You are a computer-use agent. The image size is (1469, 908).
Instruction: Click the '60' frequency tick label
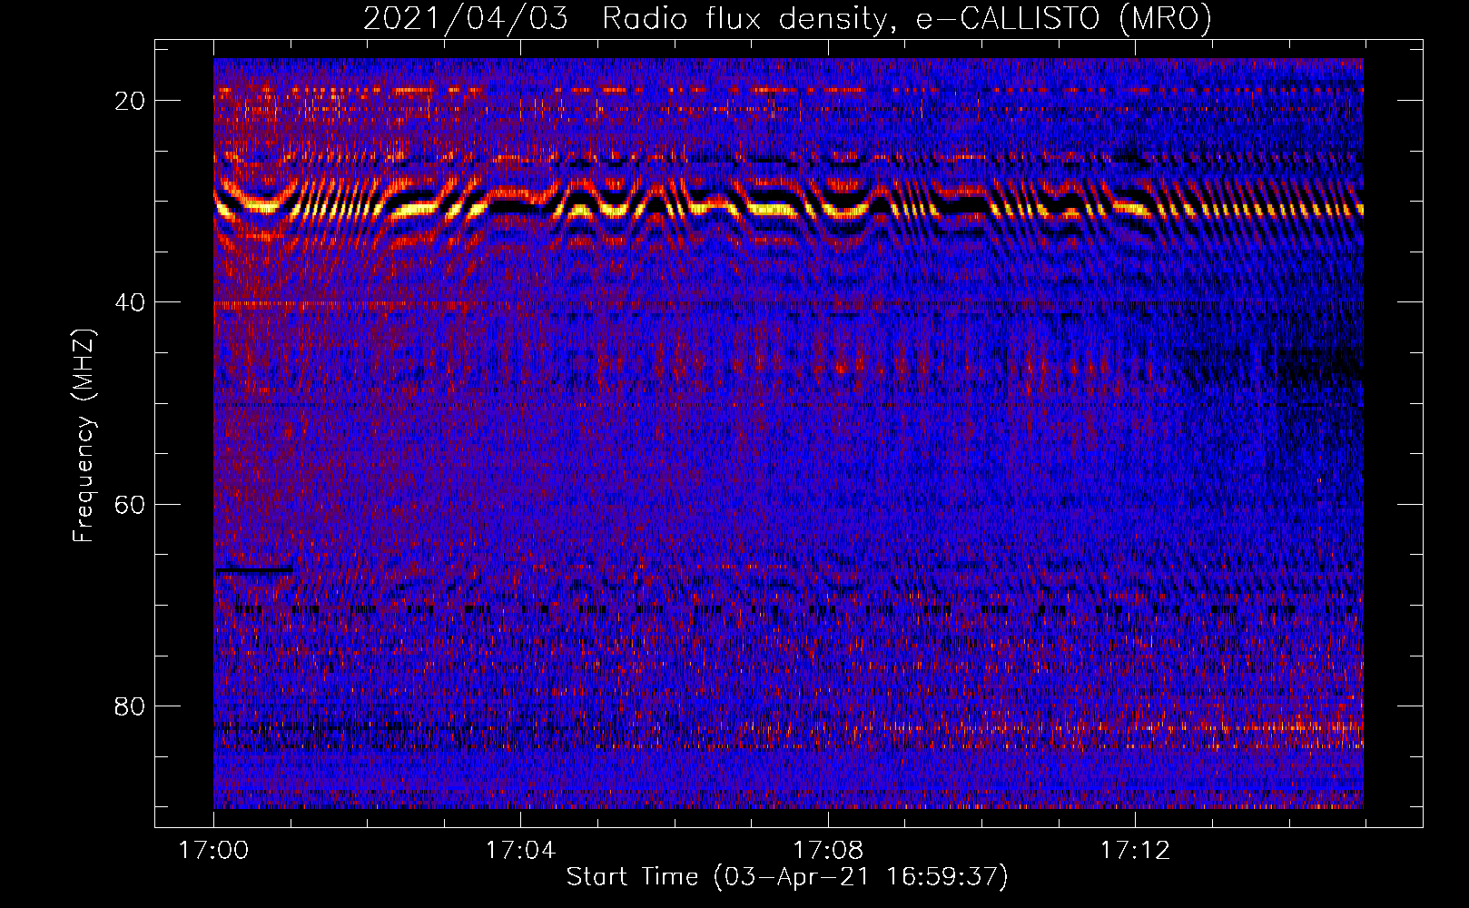[x=130, y=504]
